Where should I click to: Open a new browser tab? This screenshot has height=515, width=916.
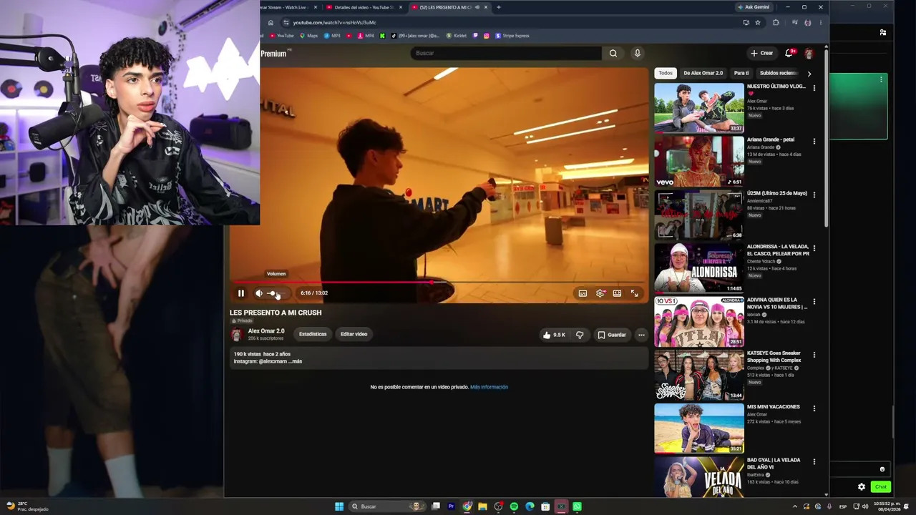(x=499, y=7)
